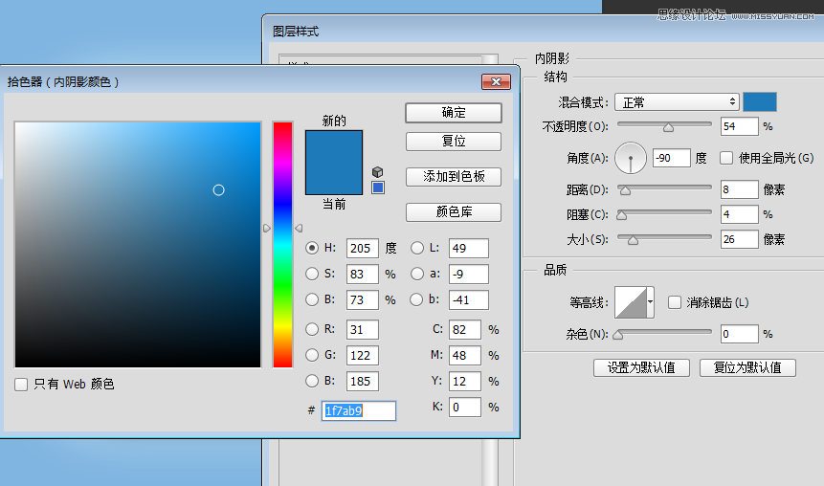Click the inner shadow color swatch
The height and width of the screenshot is (486, 824).
coord(760,101)
